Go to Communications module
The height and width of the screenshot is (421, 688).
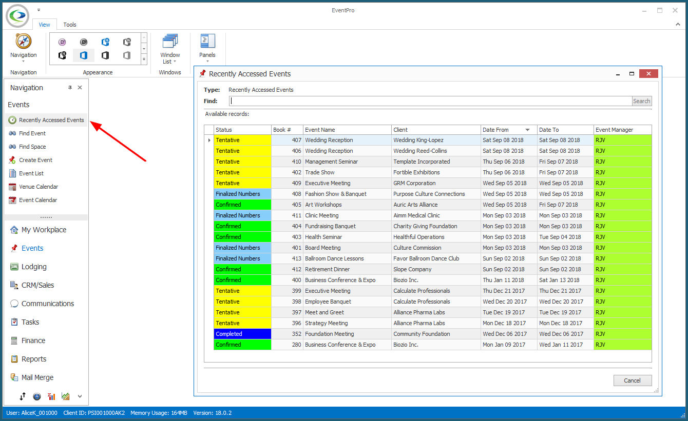click(42, 304)
